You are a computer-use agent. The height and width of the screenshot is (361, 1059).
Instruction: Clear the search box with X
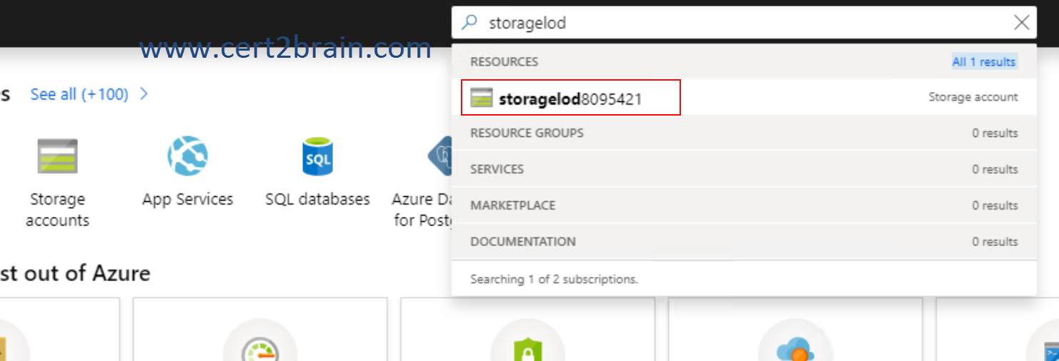(x=1022, y=23)
